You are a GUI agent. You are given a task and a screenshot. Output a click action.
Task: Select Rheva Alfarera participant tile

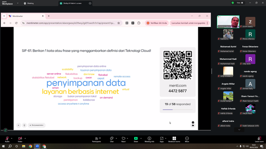(x=250, y=34)
